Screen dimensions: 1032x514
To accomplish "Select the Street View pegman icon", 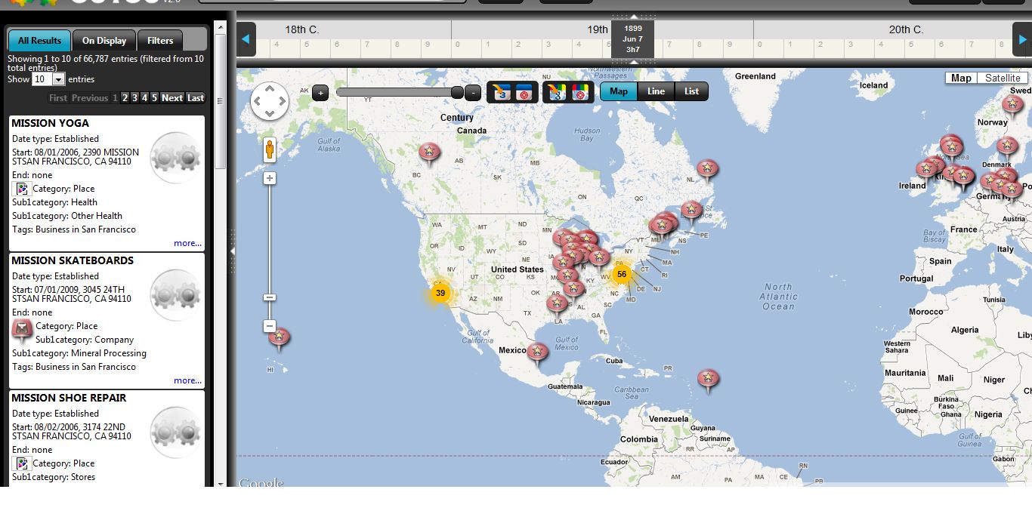I will click(x=270, y=150).
